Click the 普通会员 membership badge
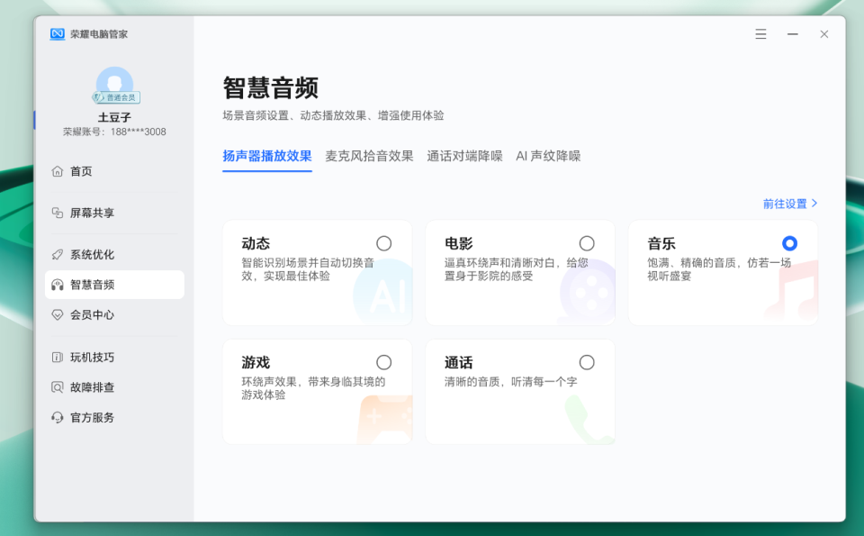The width and height of the screenshot is (864, 536). (x=116, y=97)
